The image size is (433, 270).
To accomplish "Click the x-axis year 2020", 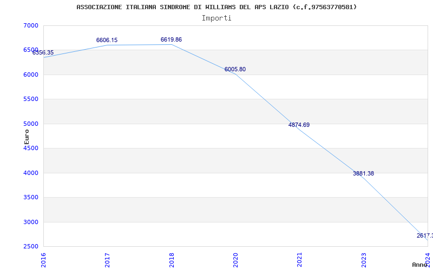I will click(x=235, y=260).
